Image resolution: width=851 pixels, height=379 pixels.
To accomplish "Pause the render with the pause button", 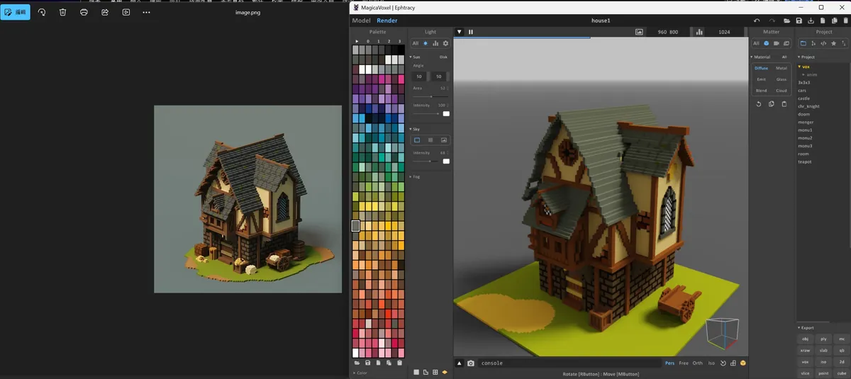I will pos(470,32).
